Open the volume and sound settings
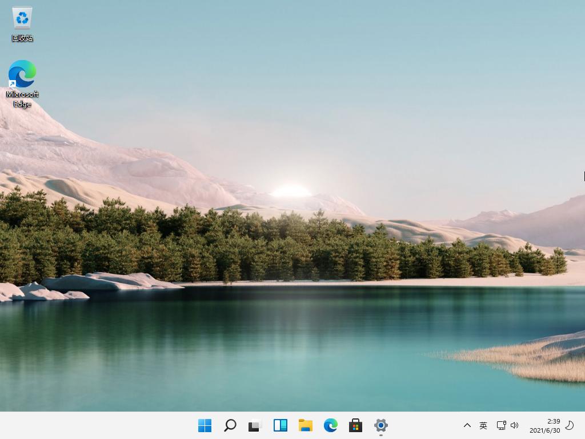585x439 pixels. [515, 425]
